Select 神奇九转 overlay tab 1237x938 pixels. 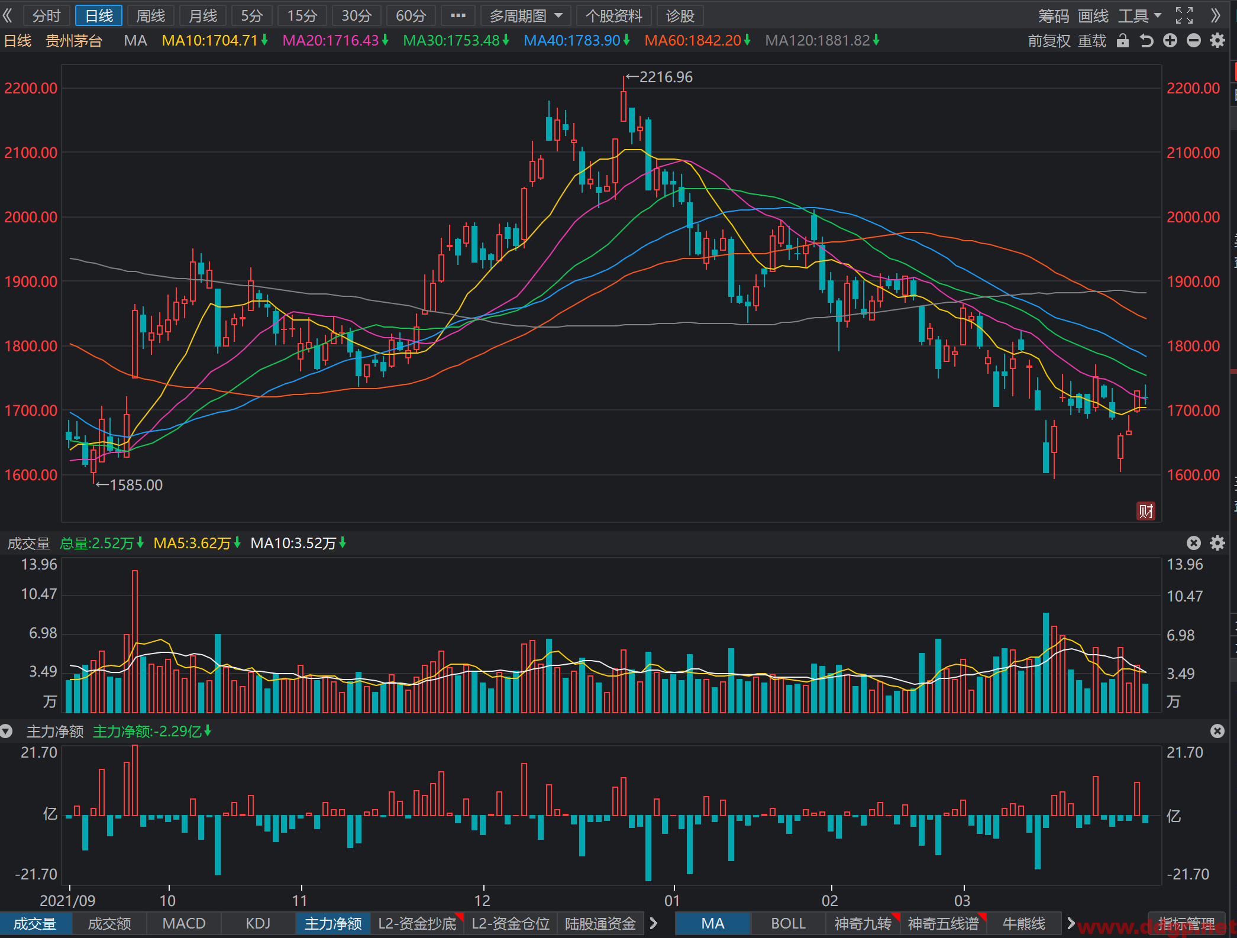point(863,924)
